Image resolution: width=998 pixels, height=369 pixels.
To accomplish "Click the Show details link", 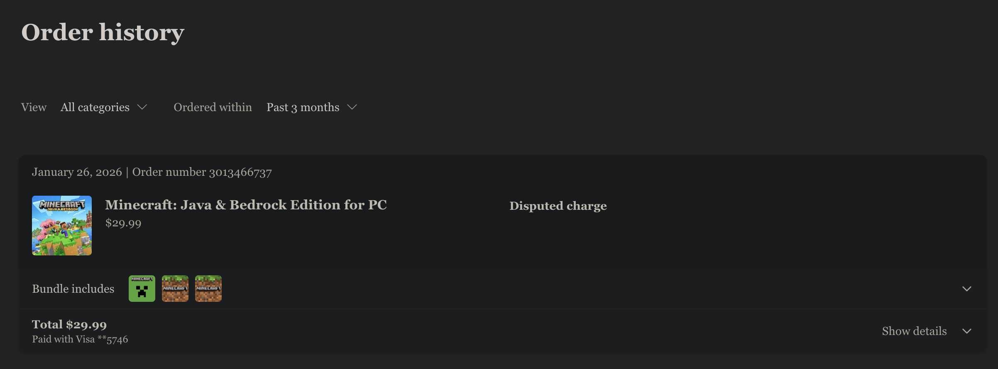I will tap(914, 331).
